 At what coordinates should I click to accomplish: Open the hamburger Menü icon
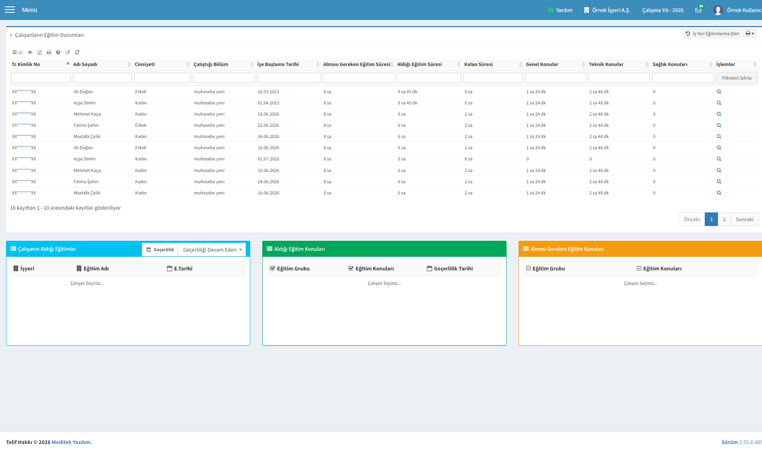[x=10, y=10]
